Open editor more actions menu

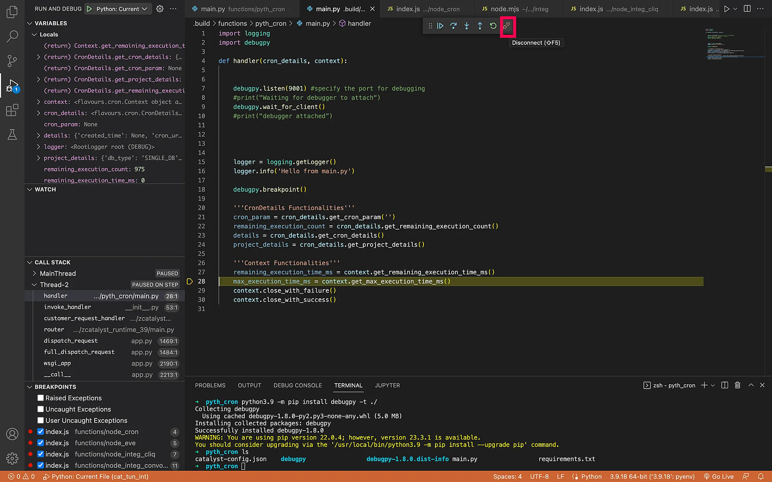point(760,8)
